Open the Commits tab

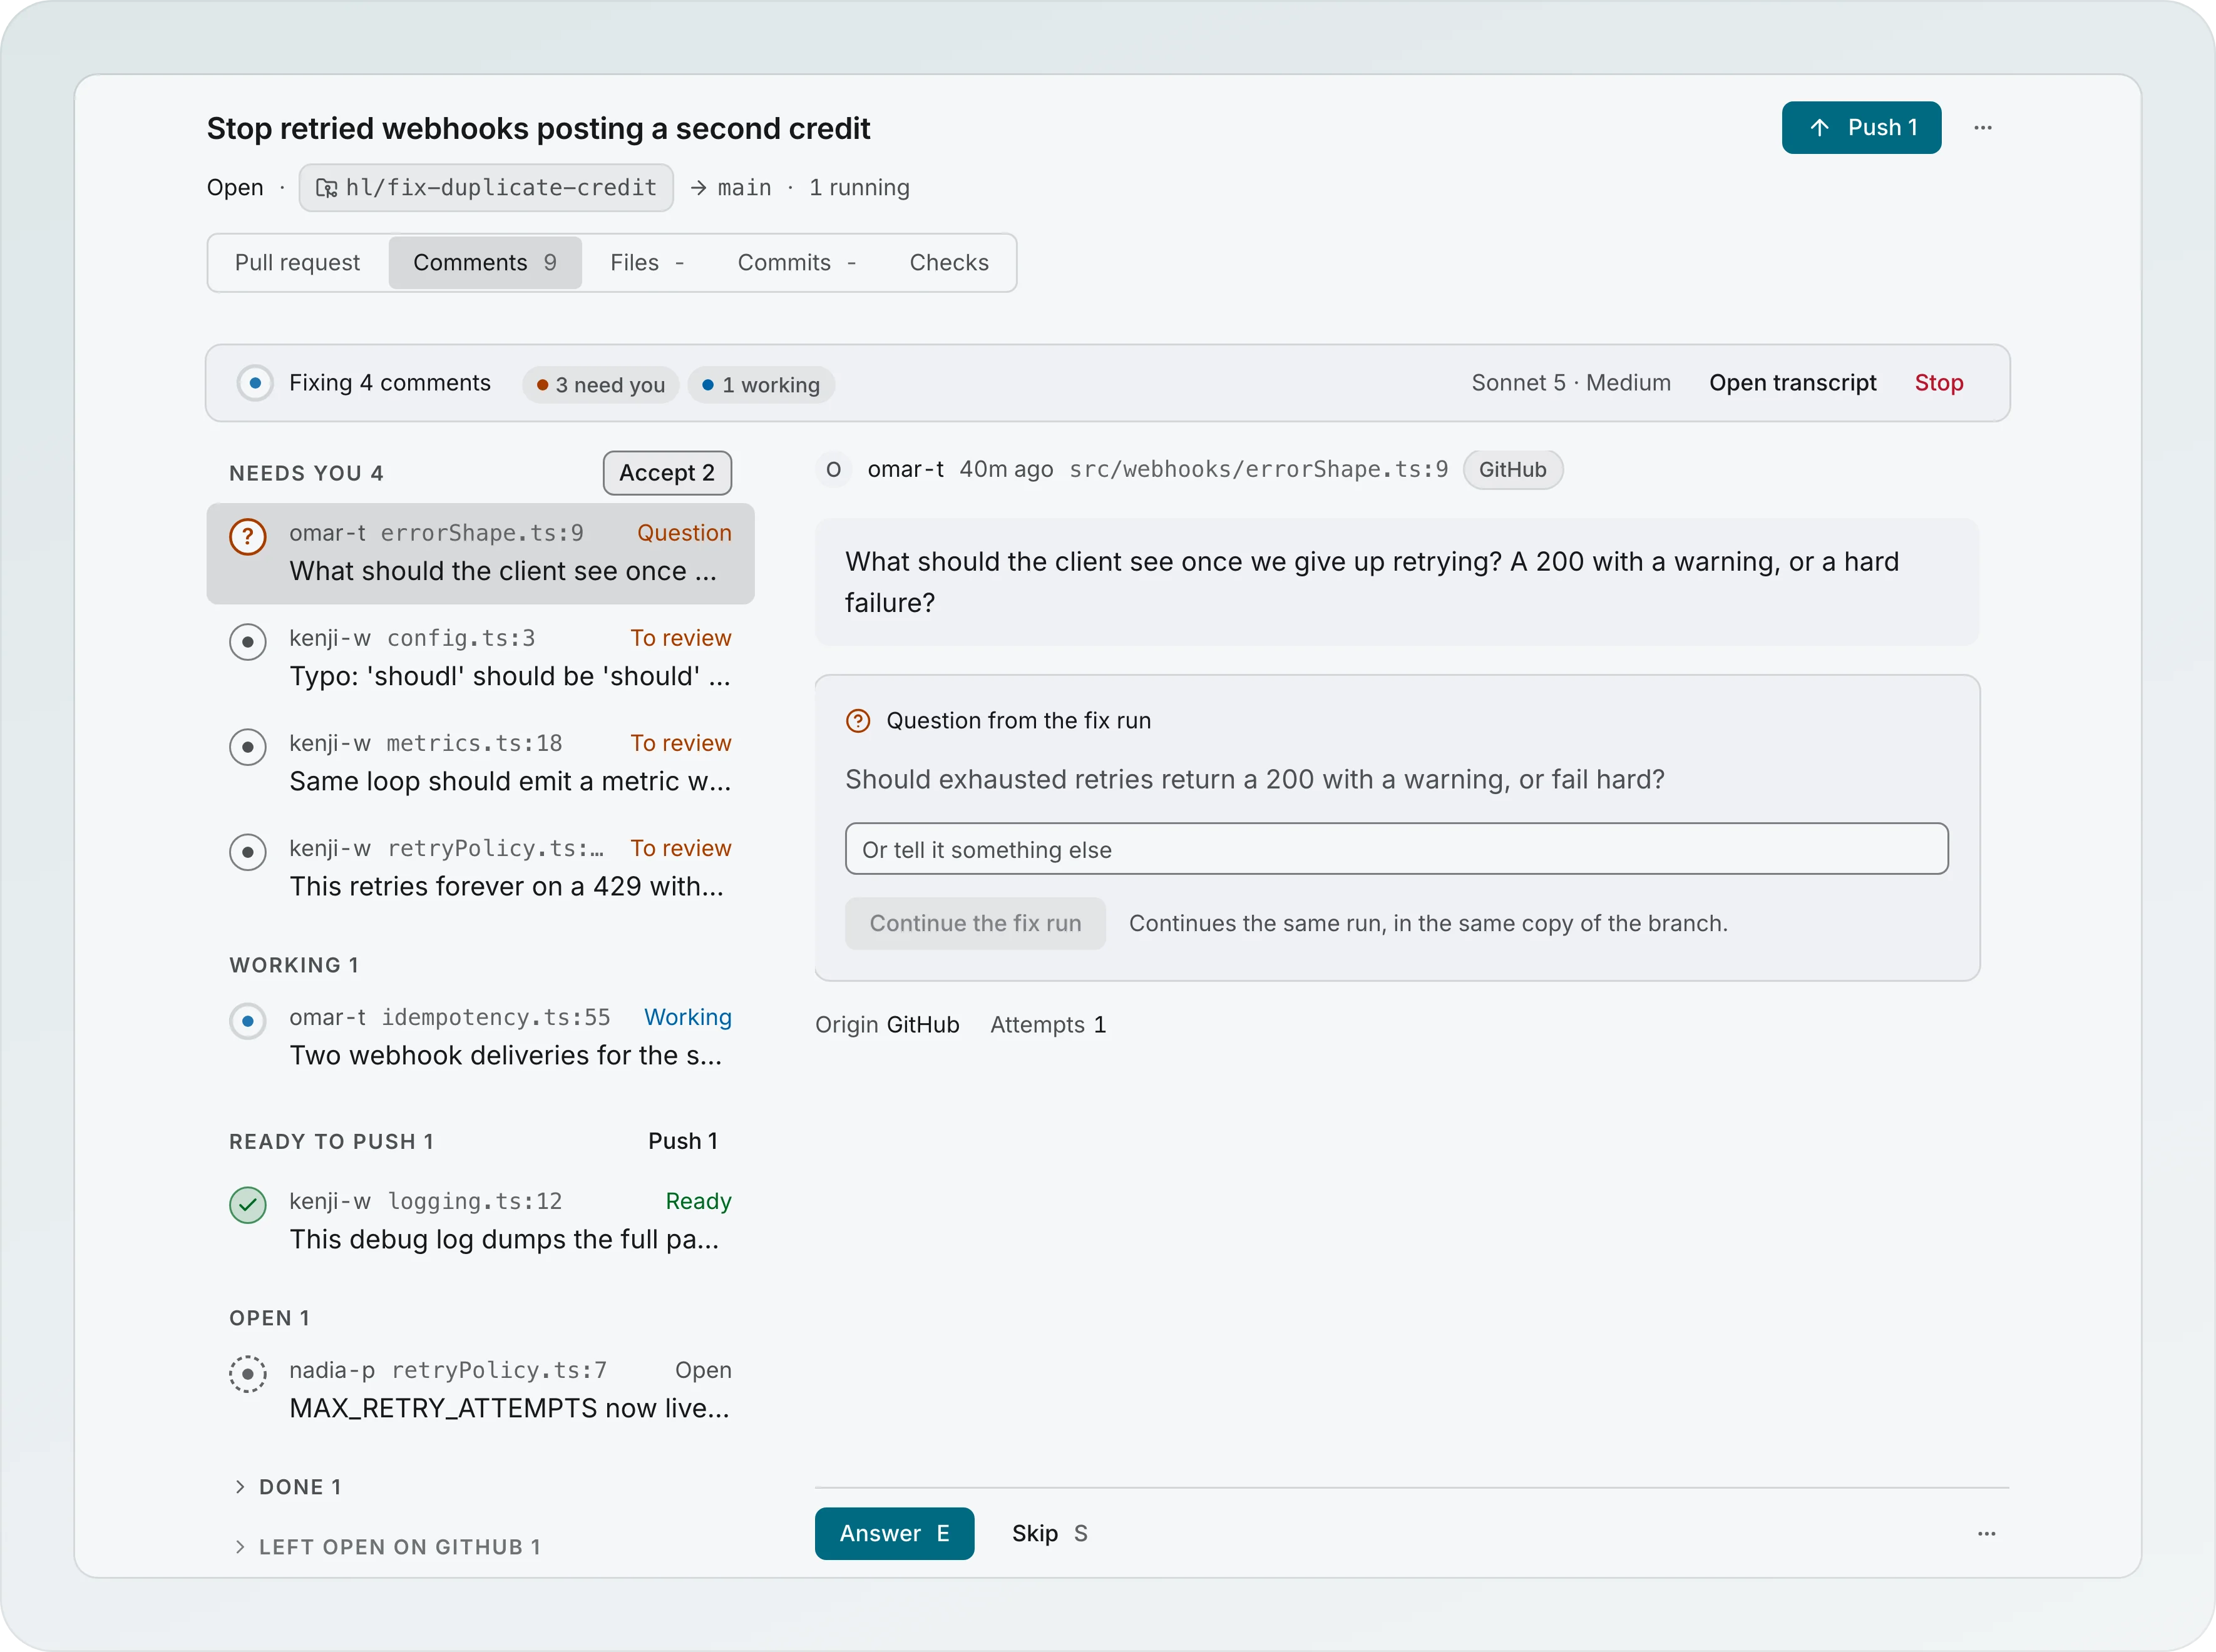coord(798,263)
